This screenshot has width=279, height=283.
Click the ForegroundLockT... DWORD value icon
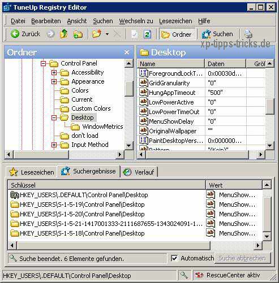pos(143,73)
